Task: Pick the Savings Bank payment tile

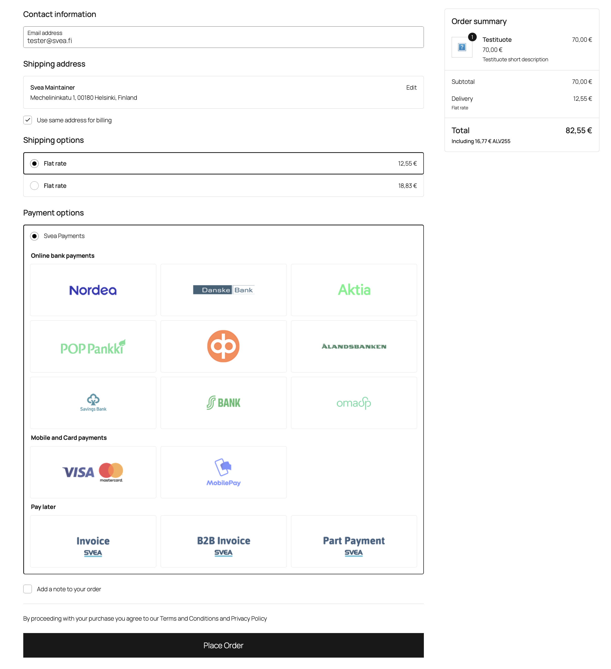Action: pyautogui.click(x=93, y=403)
